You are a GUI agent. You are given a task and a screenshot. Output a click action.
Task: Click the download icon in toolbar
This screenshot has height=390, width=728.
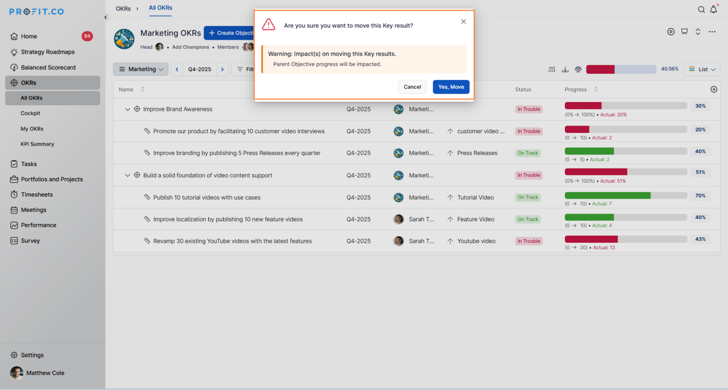pyautogui.click(x=565, y=69)
